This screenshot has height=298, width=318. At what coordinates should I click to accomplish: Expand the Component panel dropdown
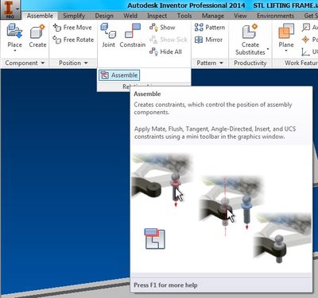(x=43, y=63)
